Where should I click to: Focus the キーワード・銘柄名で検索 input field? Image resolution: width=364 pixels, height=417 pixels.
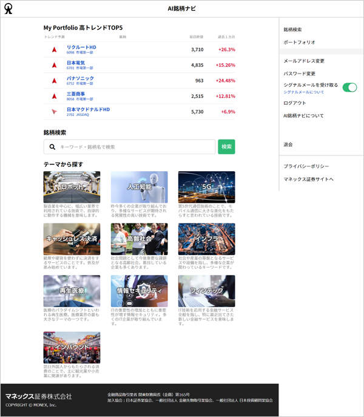click(129, 147)
